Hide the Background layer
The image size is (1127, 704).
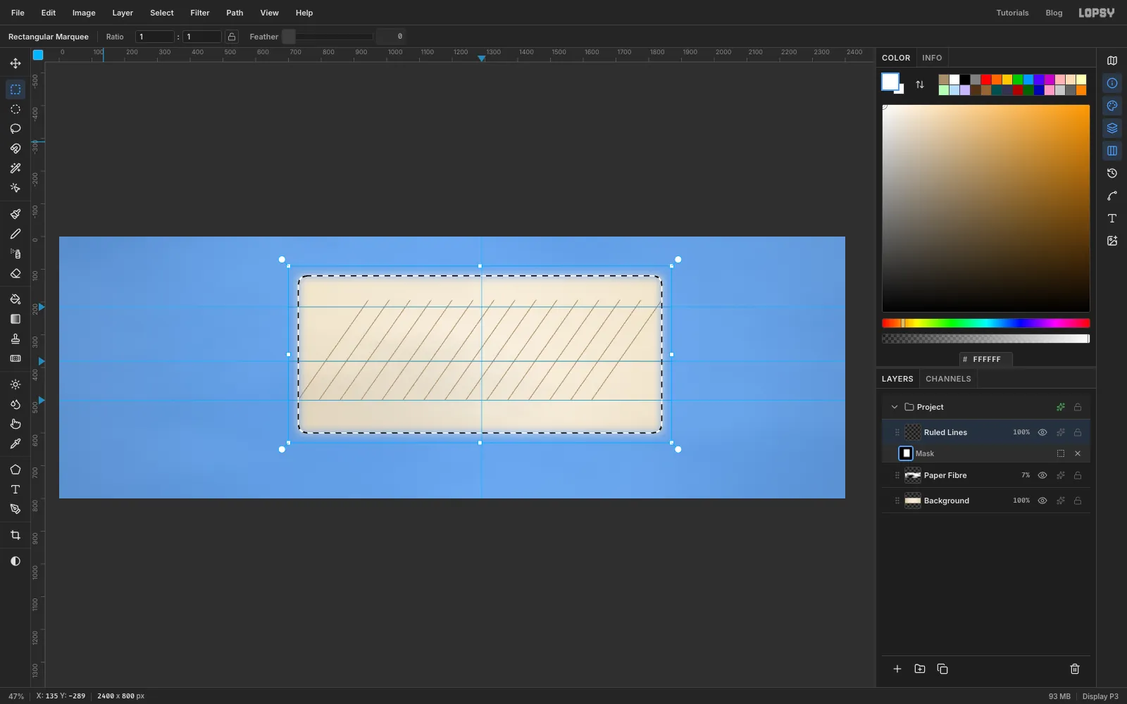pos(1042,501)
